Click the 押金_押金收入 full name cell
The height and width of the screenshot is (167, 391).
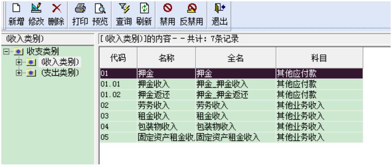pos(236,84)
